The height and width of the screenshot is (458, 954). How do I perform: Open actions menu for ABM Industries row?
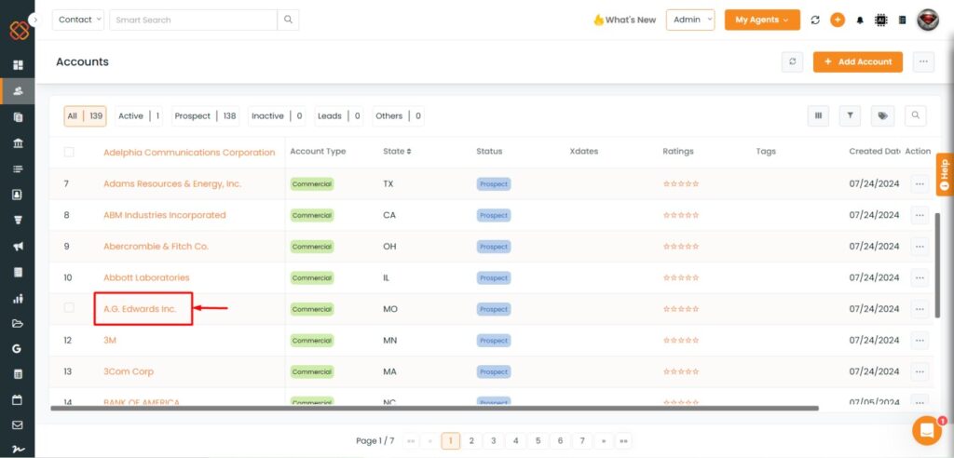920,215
